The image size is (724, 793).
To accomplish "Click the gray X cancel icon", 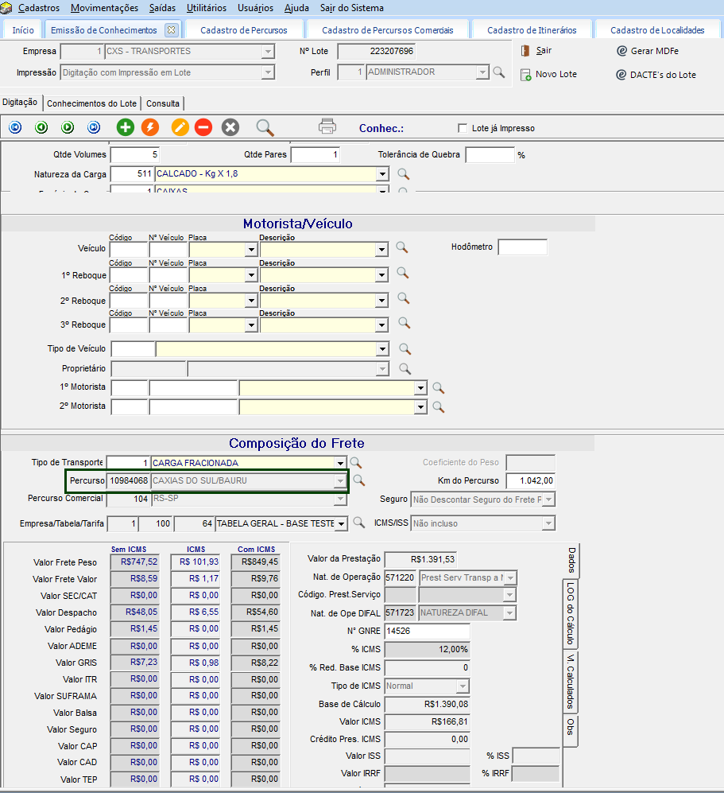I will [230, 127].
